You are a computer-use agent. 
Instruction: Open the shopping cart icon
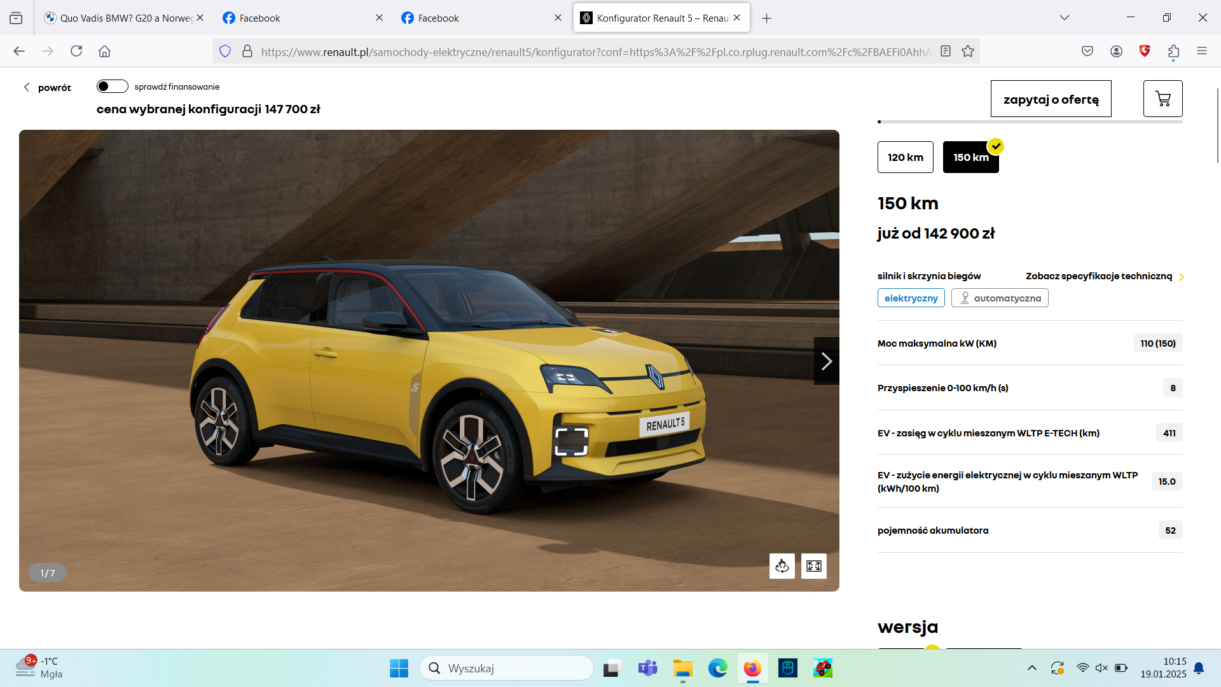pyautogui.click(x=1162, y=99)
